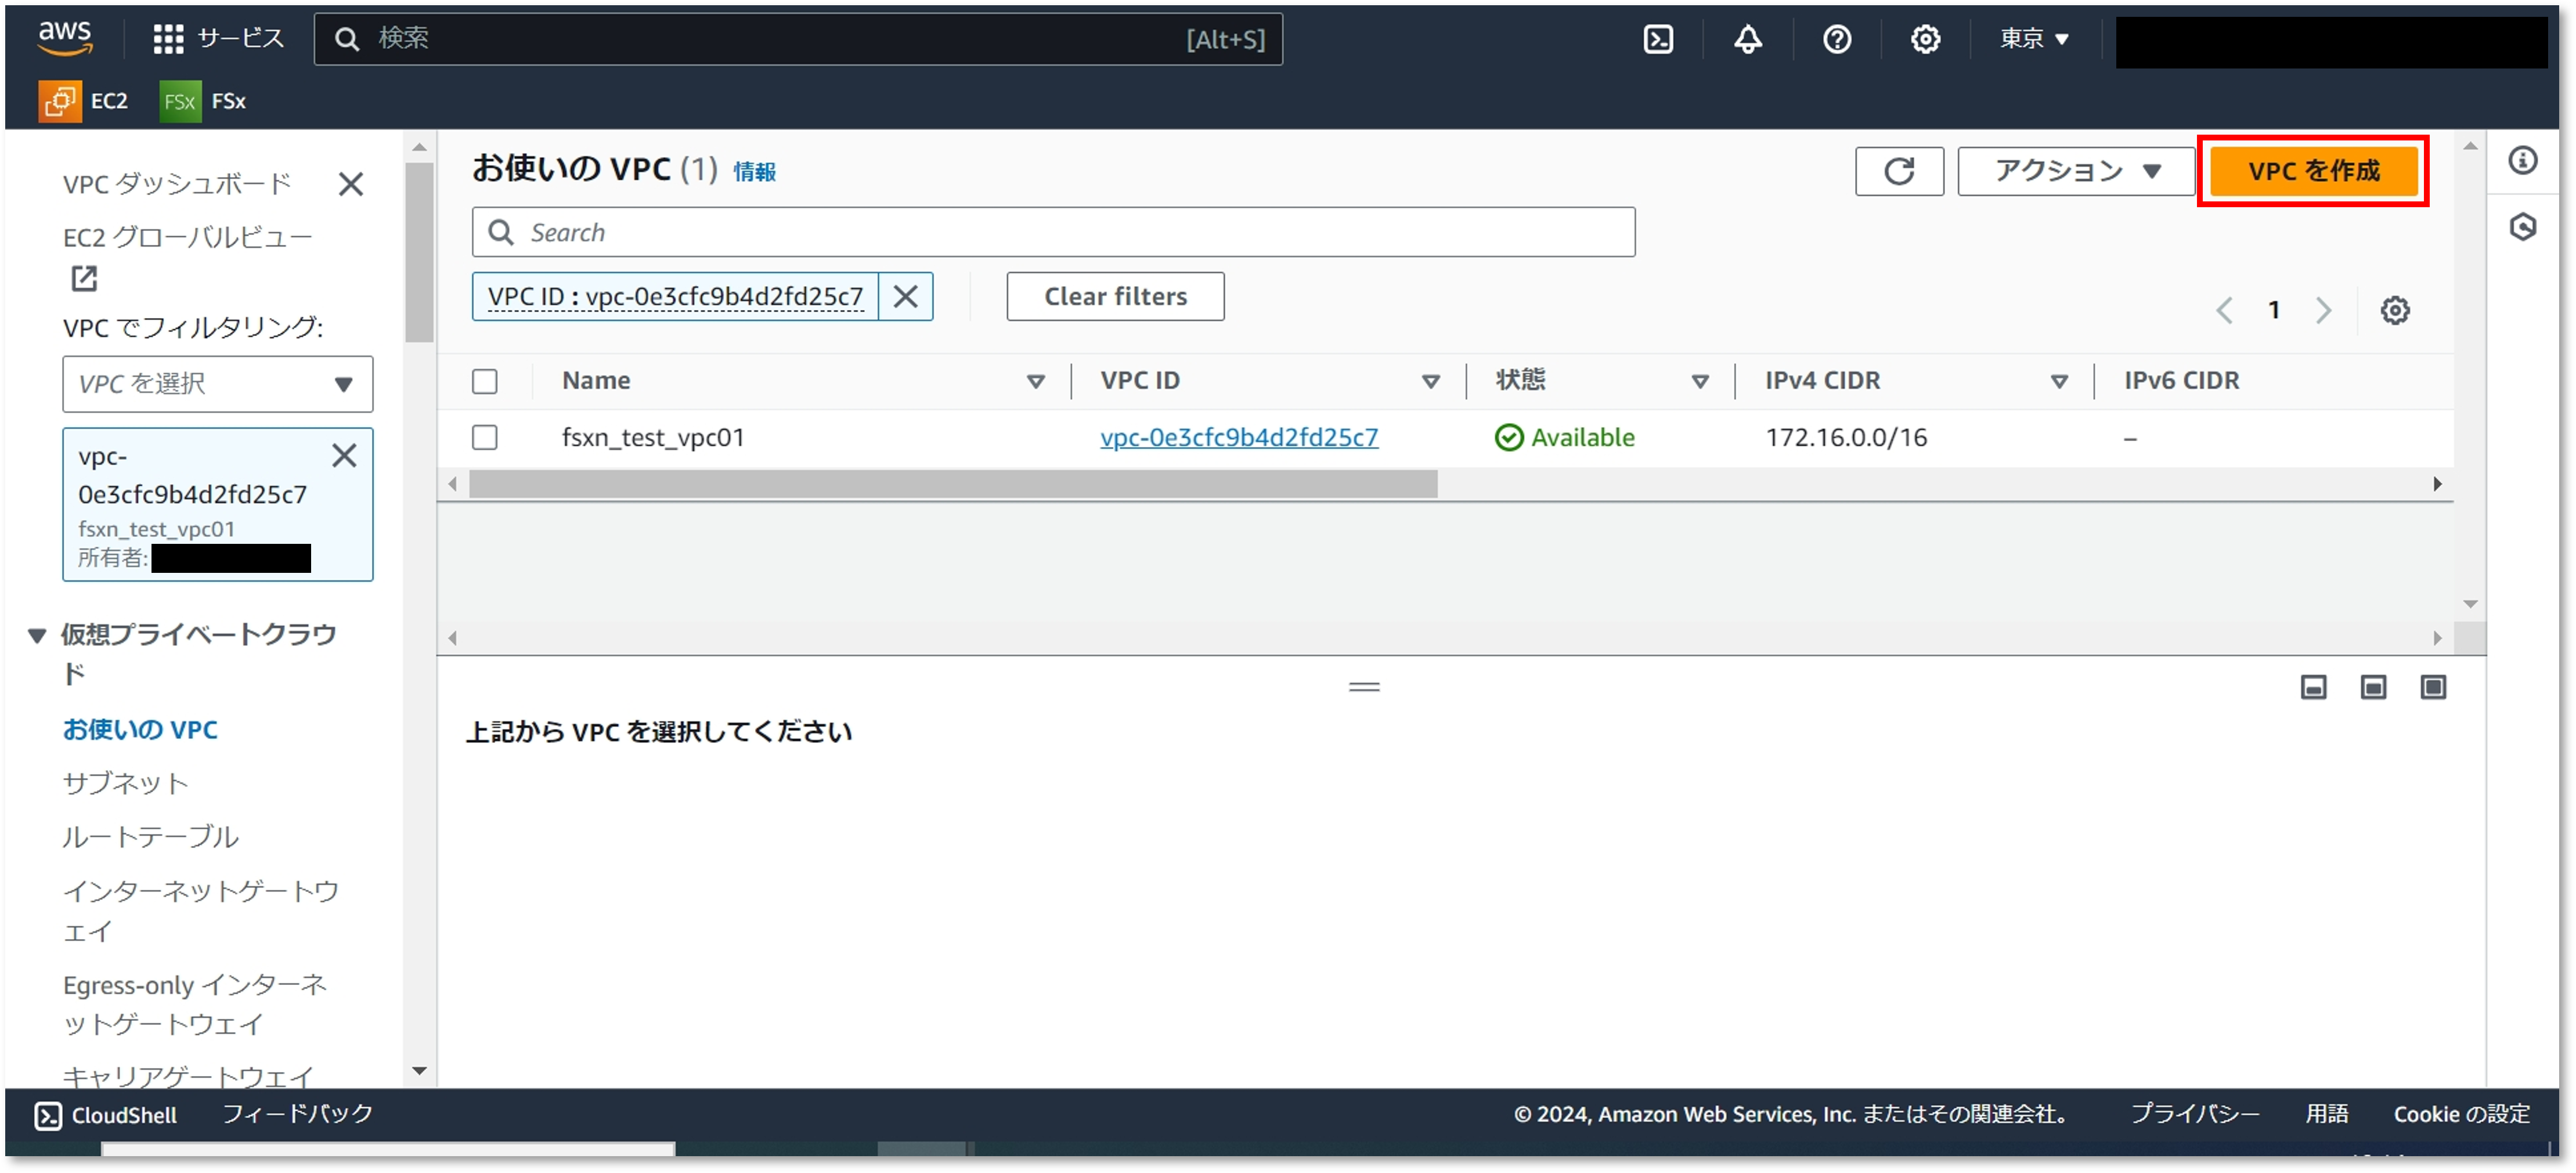Click the sidebar scroll down arrow
The image size is (2576, 1173).
(x=419, y=1072)
